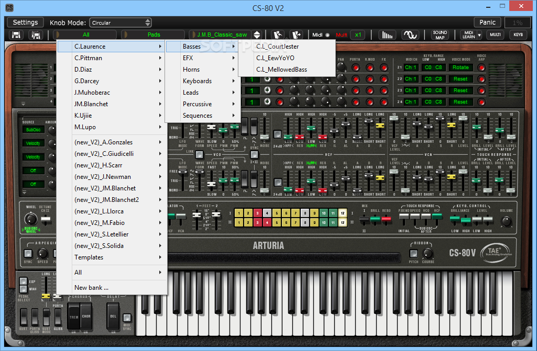
Task: Switch the CHOR chorus rocker on
Action: [x=86, y=316]
